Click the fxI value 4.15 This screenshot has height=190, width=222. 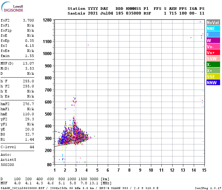pyautogui.click(x=29, y=46)
